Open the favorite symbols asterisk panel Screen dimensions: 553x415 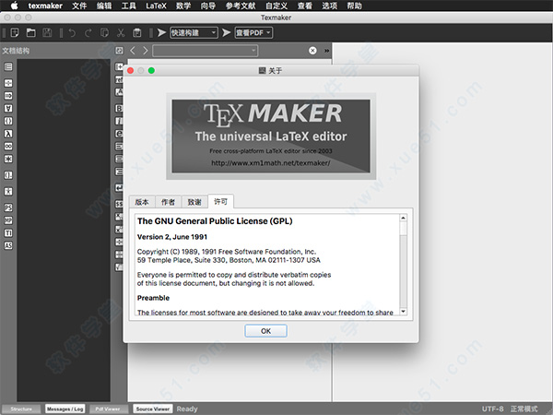tap(8, 160)
